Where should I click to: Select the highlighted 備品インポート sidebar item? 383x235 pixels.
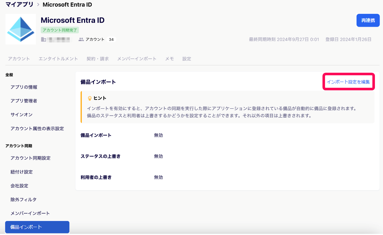[37, 227]
